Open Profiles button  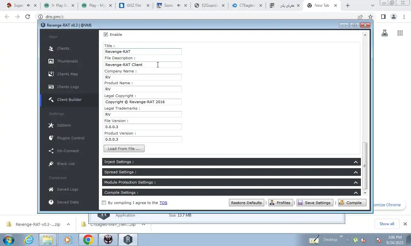tap(280, 203)
